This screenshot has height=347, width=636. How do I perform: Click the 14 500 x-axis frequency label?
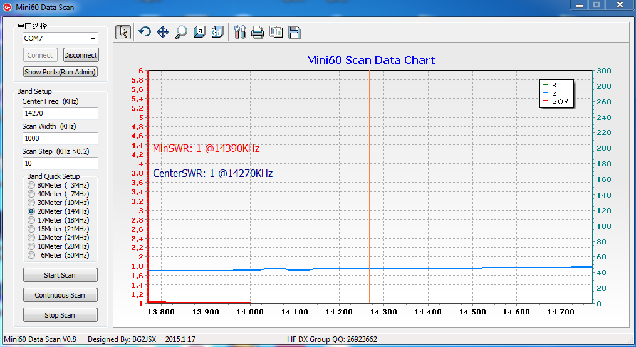(472, 312)
